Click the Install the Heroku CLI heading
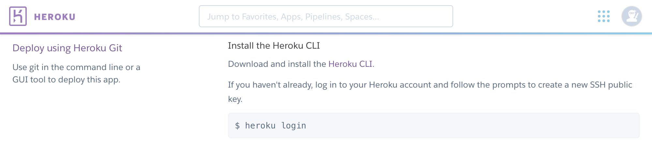Image resolution: width=652 pixels, height=144 pixels. 274,46
